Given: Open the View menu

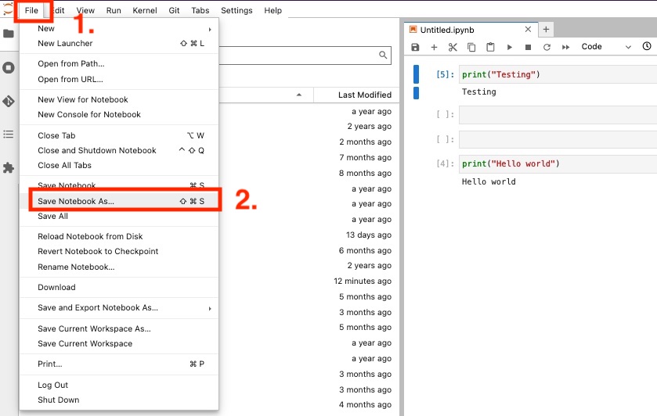Looking at the screenshot, I should pyautogui.click(x=85, y=10).
